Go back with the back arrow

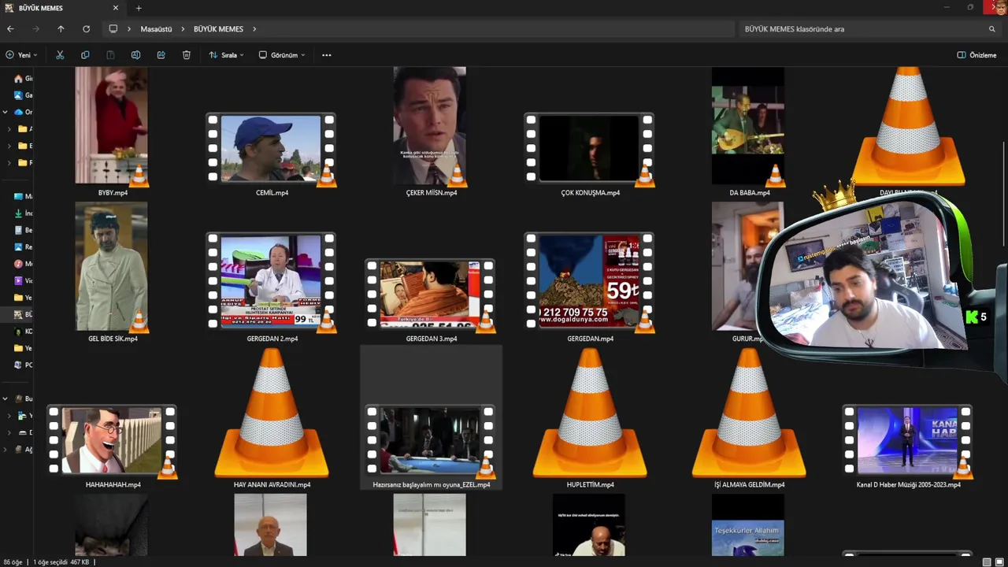pyautogui.click(x=10, y=29)
